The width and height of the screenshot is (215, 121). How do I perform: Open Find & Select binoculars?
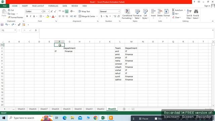[x=196, y=14]
